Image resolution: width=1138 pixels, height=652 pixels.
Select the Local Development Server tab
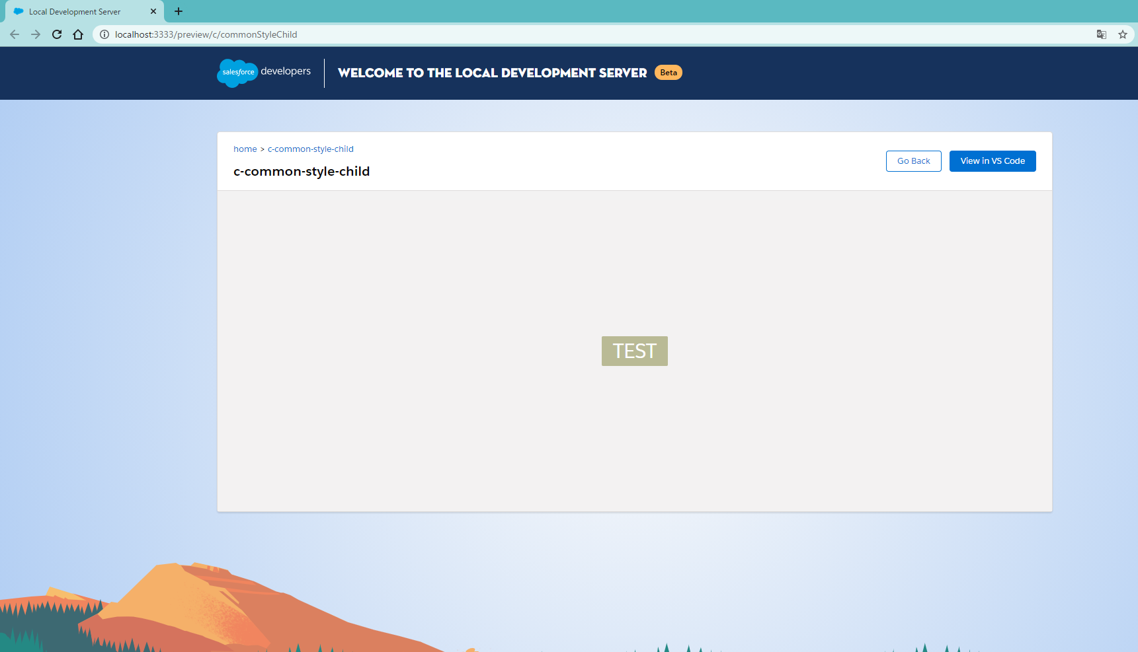tap(85, 11)
